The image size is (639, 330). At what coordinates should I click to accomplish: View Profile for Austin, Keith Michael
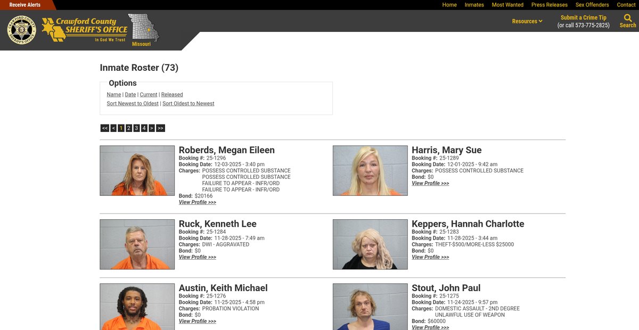click(198, 321)
